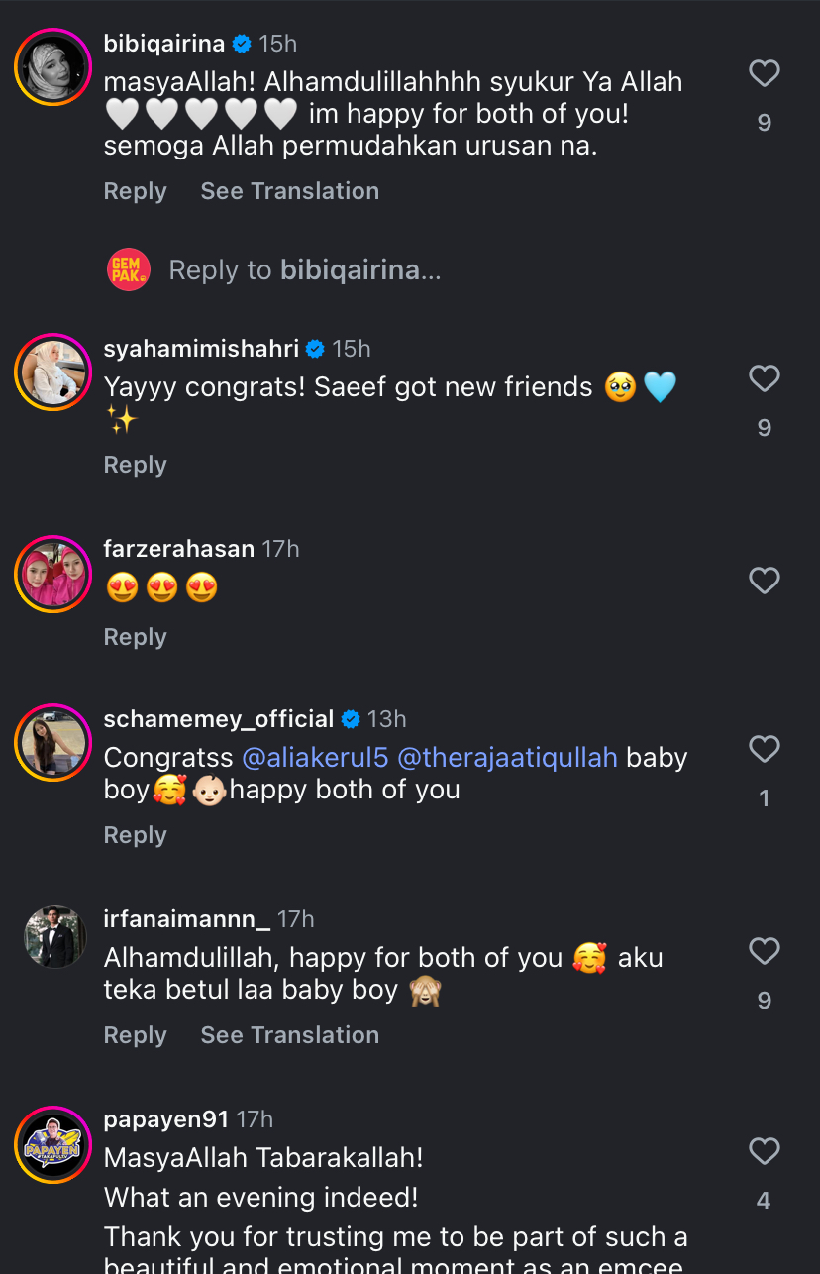Open the @aliakerul5 mention link
820x1274 pixels.
click(315, 758)
